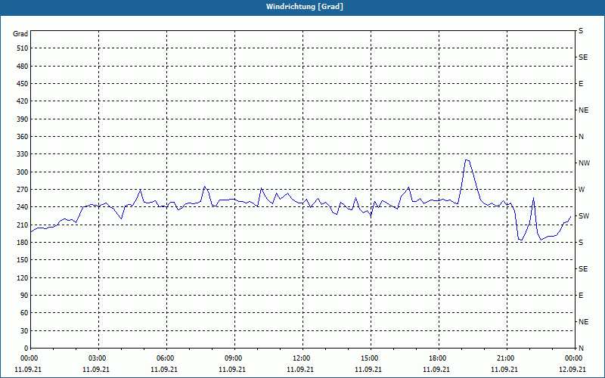Screen dimensions: 605x378
Task: Select the W compass direction label
Action: point(582,190)
